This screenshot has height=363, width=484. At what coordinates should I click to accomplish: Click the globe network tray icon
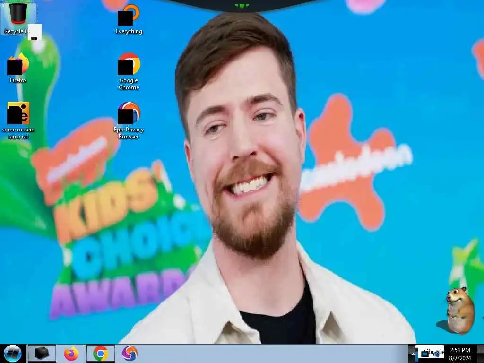[x=436, y=354]
